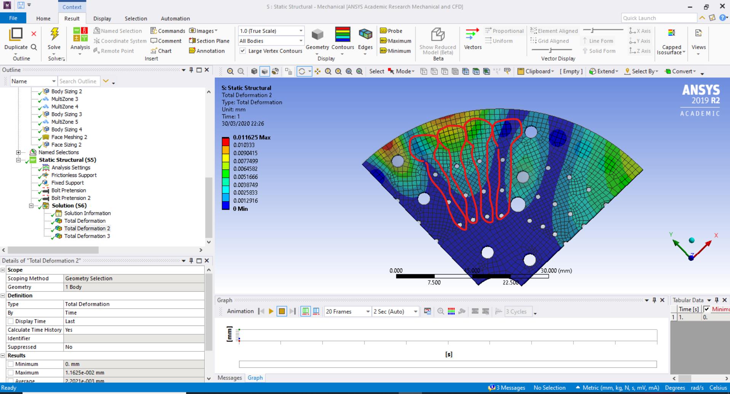The height and width of the screenshot is (394, 730).
Task: Open the Images menu button
Action: 203,31
